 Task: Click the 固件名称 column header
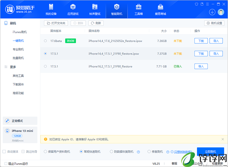(x=94, y=31)
